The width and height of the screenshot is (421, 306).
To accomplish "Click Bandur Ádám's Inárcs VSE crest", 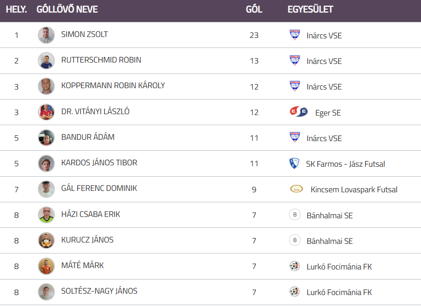I will click(x=295, y=137).
